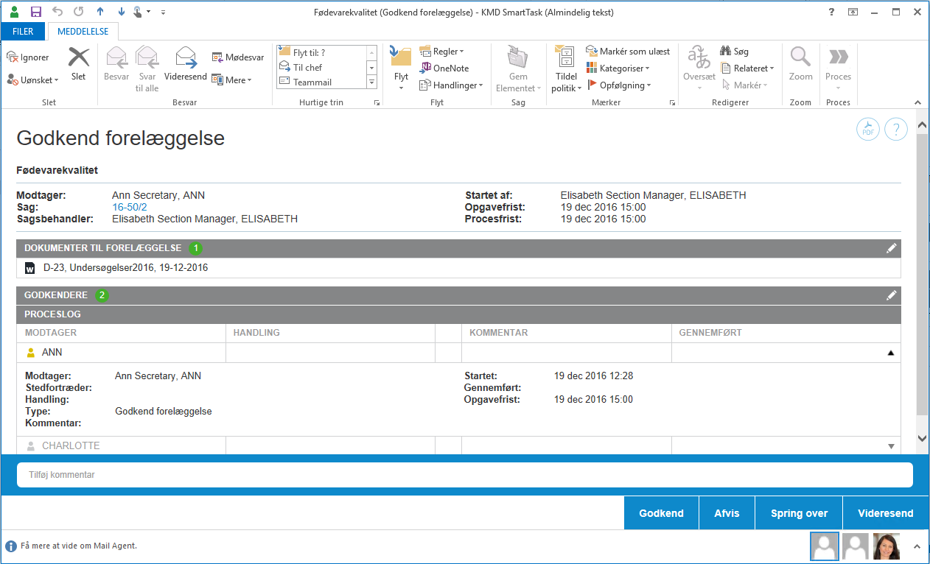The width and height of the screenshot is (930, 564).
Task: Click the Spring over button
Action: click(799, 513)
